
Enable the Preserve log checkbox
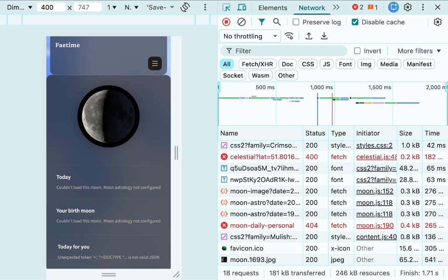pyautogui.click(x=296, y=22)
